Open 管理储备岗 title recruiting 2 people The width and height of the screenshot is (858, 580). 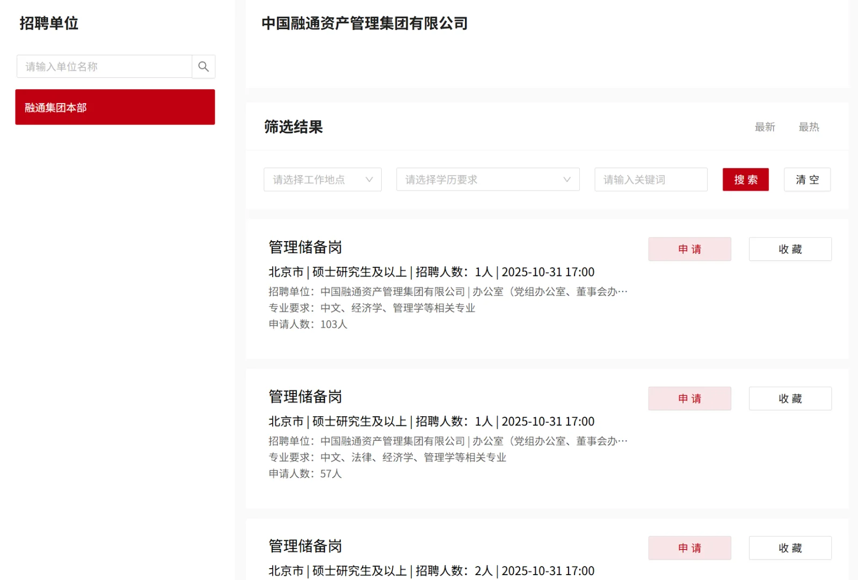[305, 546]
